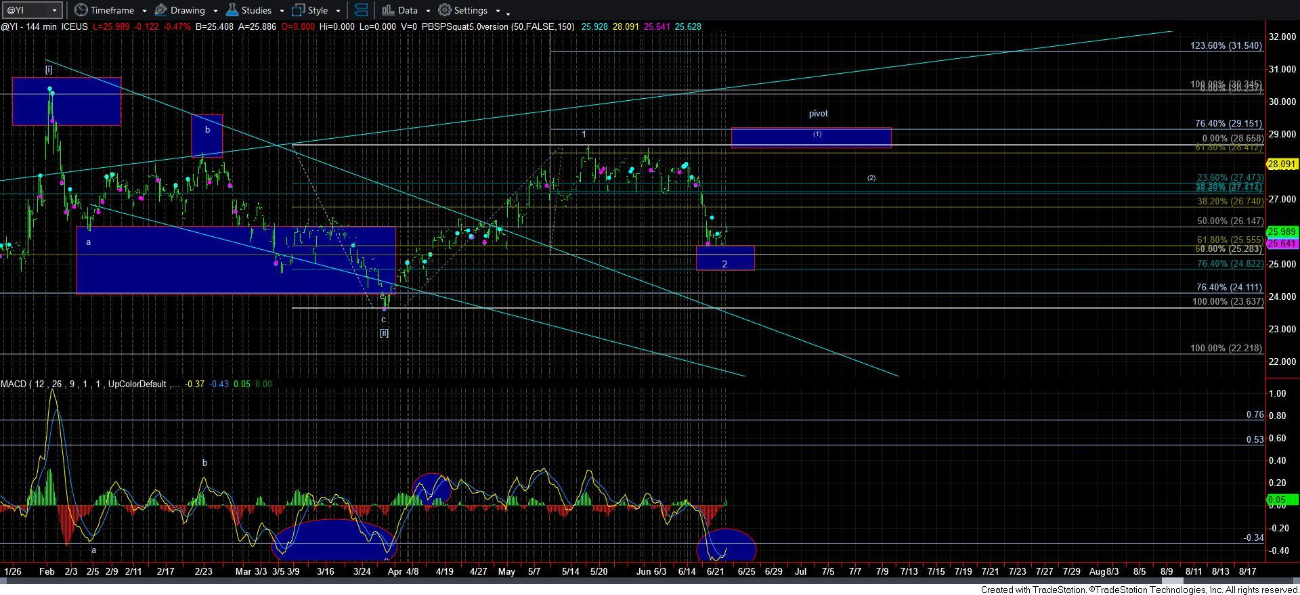
Task: Click the Data bar chart icon
Action: click(387, 10)
